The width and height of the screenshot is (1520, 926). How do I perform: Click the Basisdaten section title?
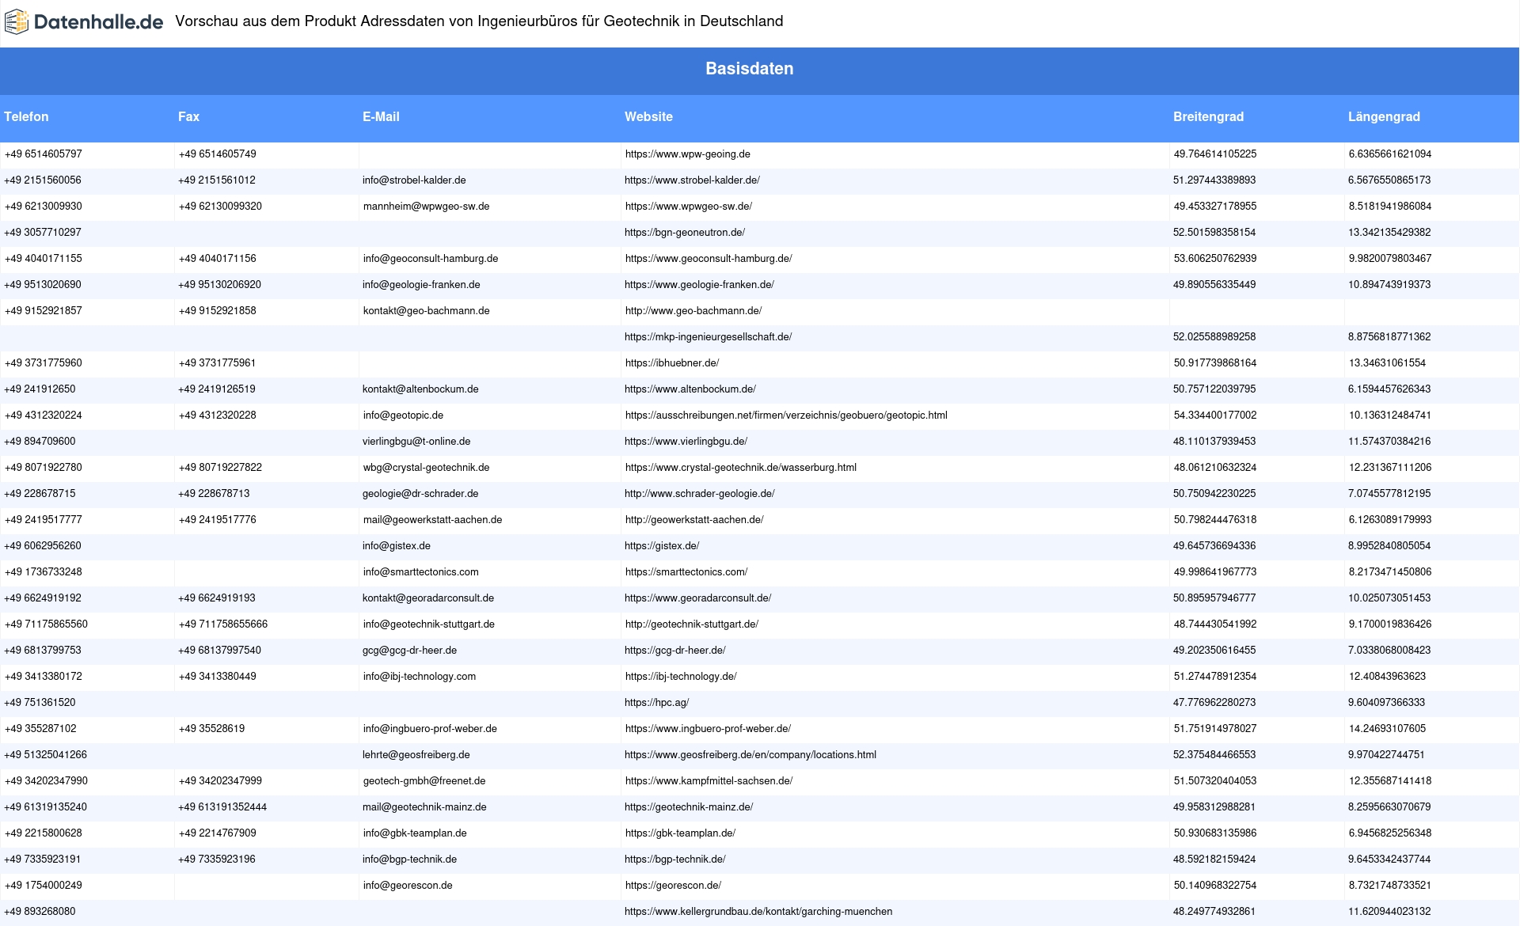[750, 69]
